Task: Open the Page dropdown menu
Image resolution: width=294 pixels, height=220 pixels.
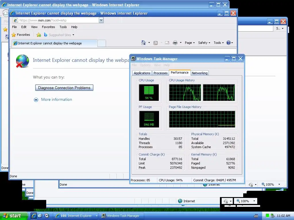Action: 190,43
